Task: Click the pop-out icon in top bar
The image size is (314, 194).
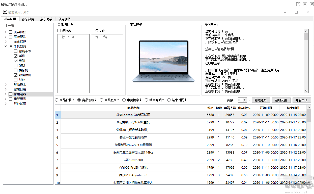Action: point(298,4)
